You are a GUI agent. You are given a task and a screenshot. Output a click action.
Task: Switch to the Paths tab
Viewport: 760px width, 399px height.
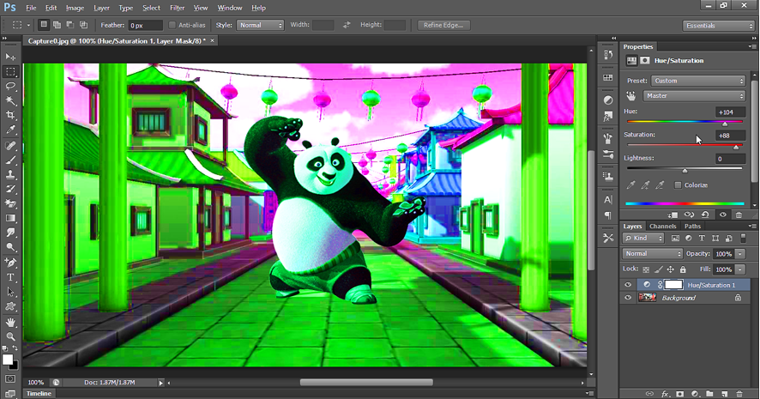[x=692, y=226]
